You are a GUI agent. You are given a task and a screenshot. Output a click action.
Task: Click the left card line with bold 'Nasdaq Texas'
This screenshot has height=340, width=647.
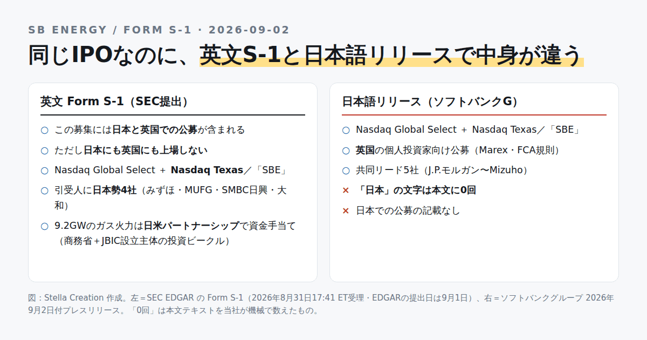pyautogui.click(x=171, y=171)
